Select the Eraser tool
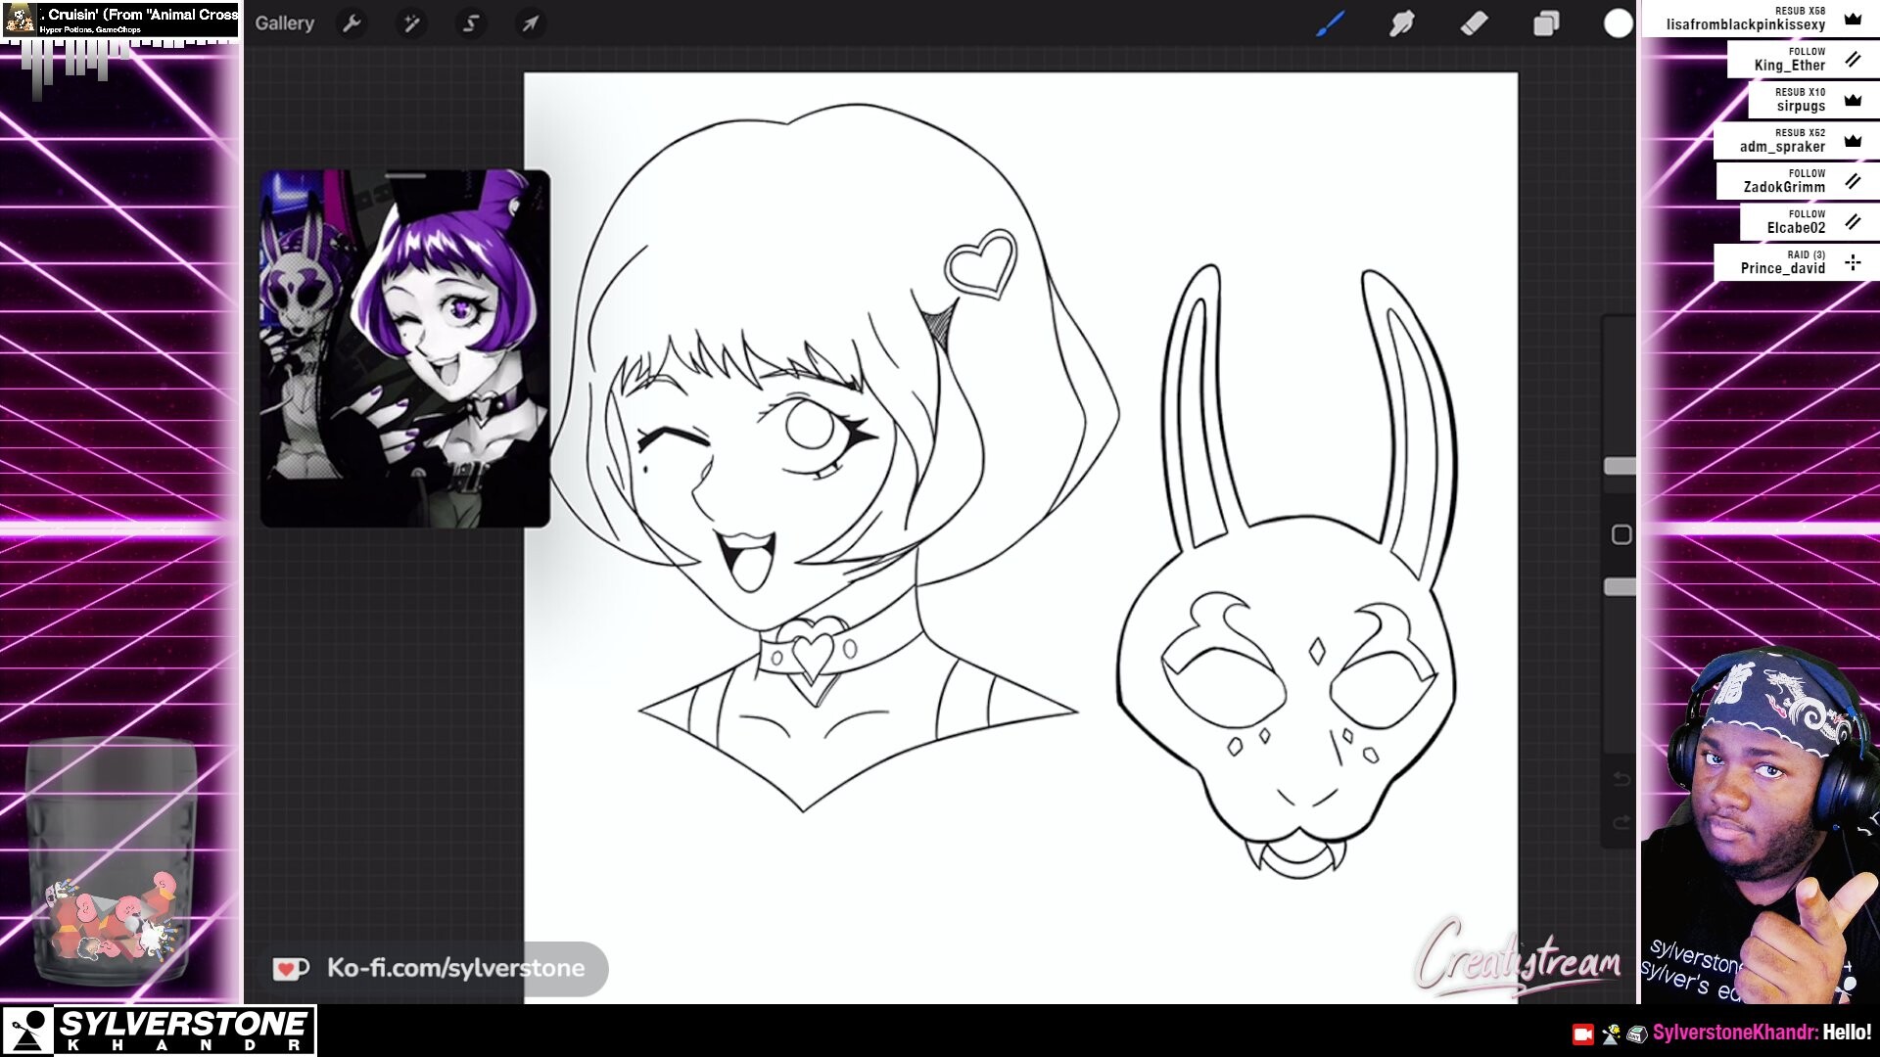 click(x=1474, y=23)
